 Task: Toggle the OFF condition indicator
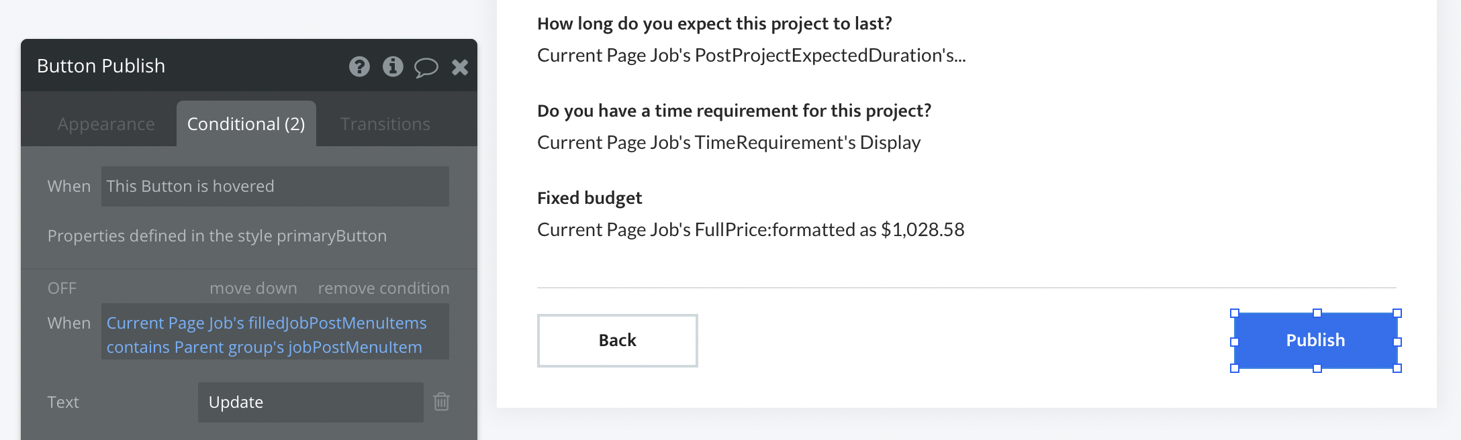click(62, 288)
